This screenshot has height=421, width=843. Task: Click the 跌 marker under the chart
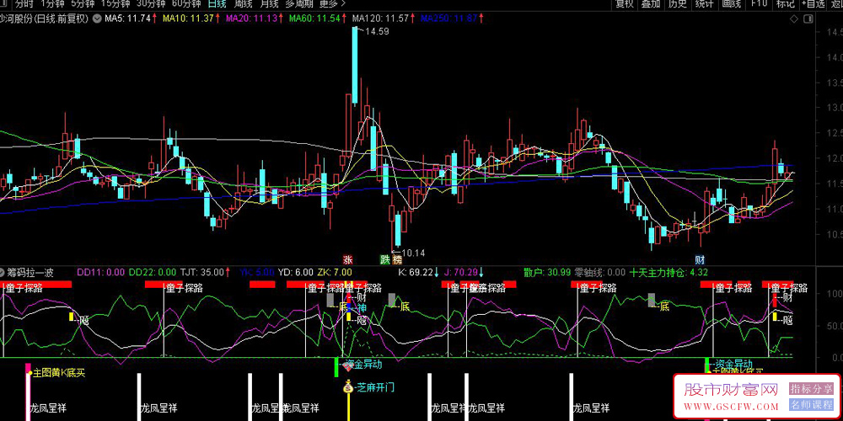385,260
